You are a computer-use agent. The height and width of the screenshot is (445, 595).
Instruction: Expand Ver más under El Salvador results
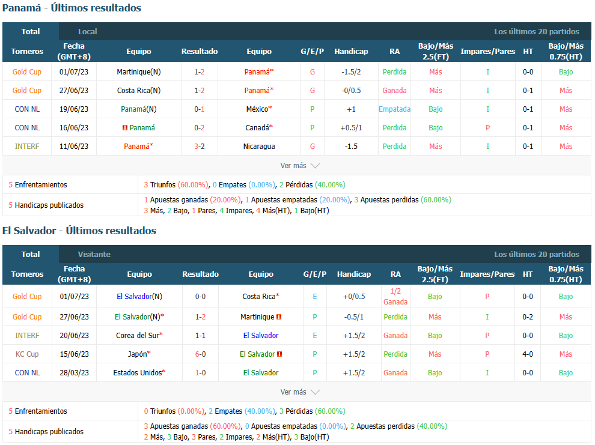click(x=300, y=392)
